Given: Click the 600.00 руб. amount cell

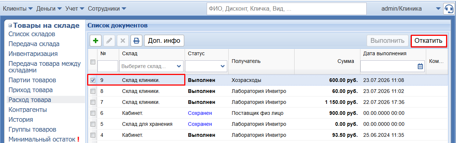Looking at the screenshot, I should 343,80.
